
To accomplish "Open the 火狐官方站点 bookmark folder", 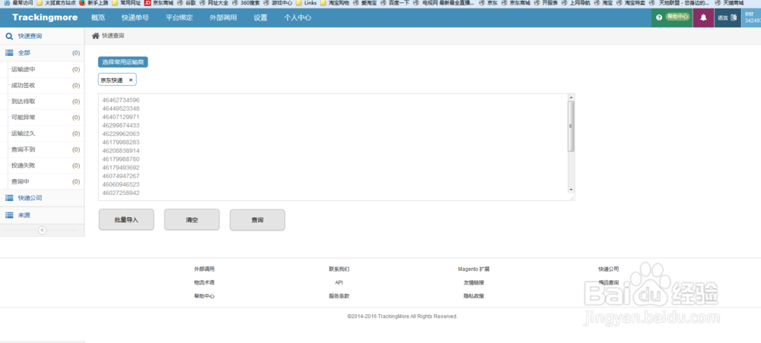I will (x=56, y=3).
